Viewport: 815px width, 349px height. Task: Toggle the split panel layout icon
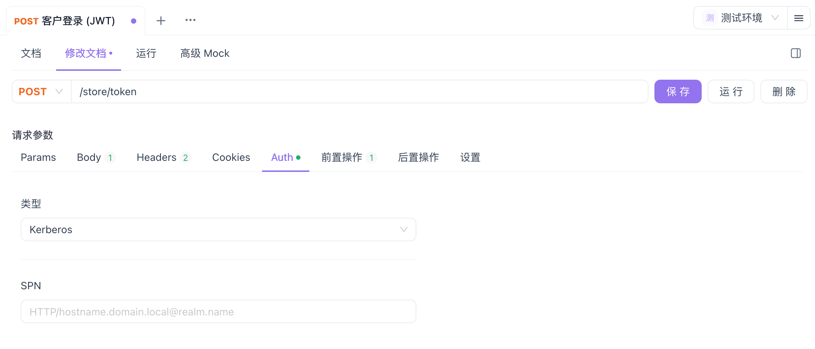point(796,53)
